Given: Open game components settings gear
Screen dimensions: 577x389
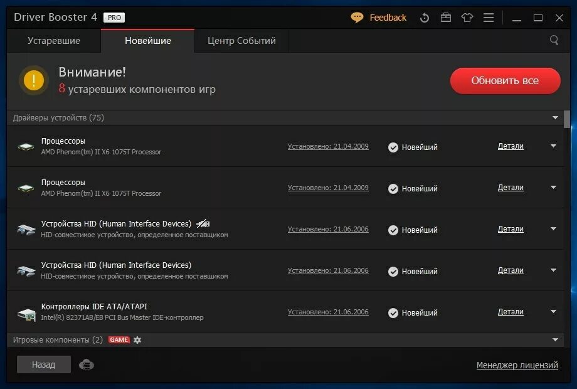Looking at the screenshot, I should click(x=137, y=339).
